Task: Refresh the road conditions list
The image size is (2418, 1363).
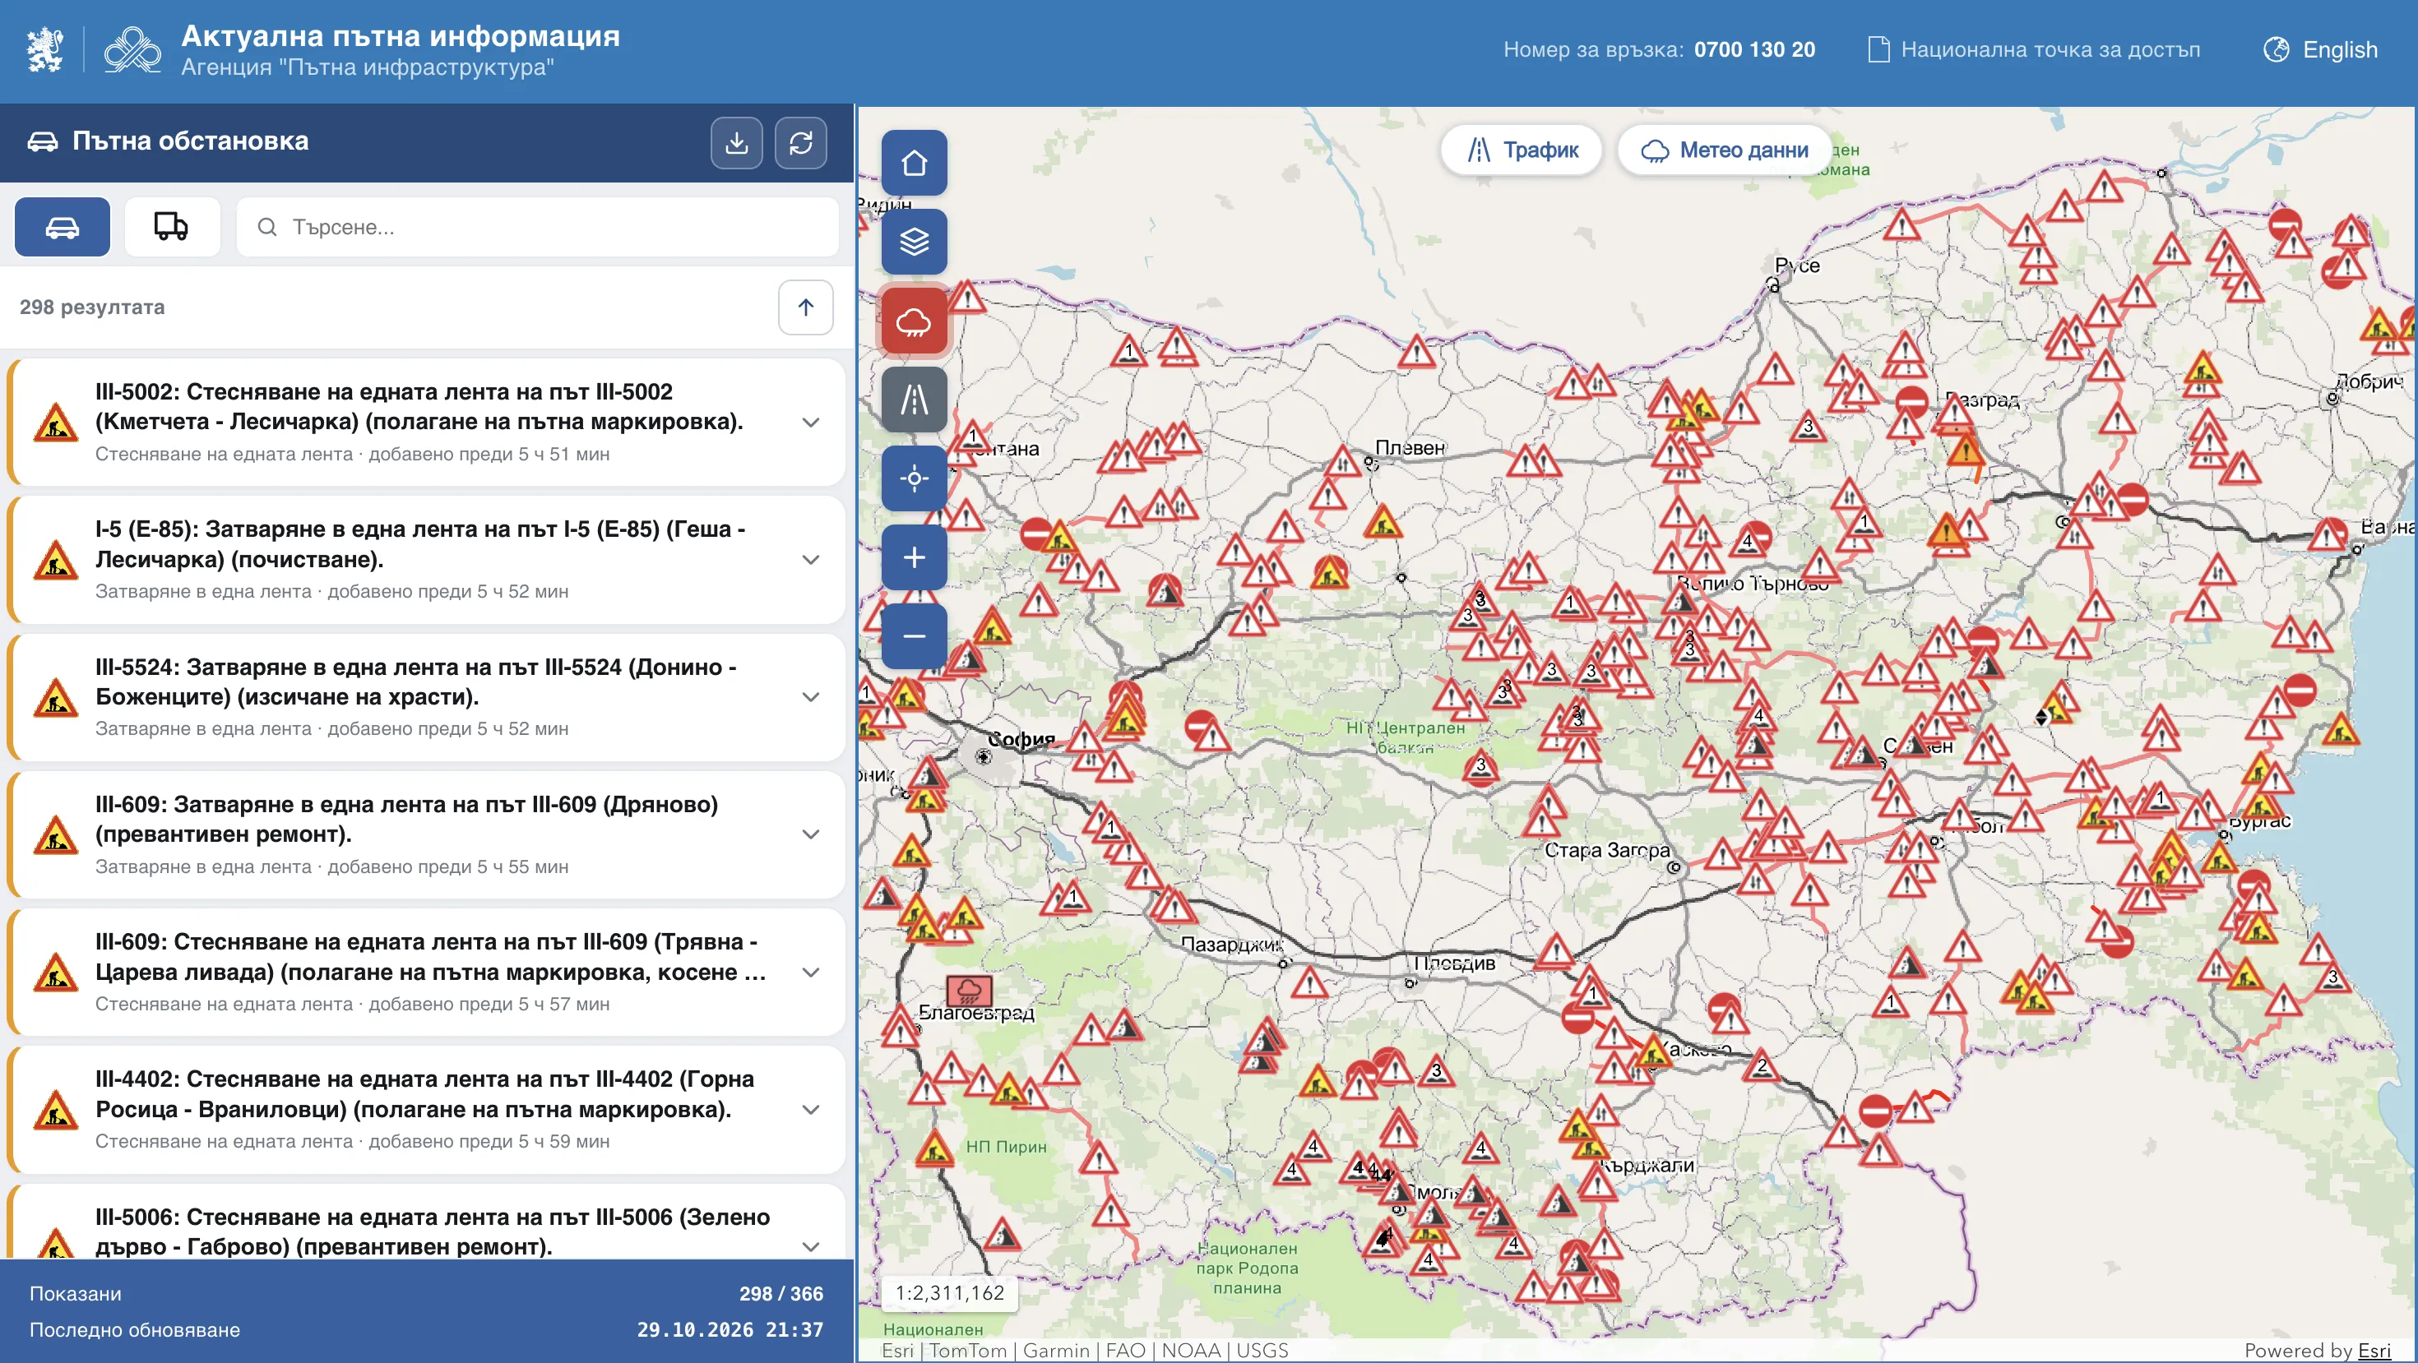Action: [801, 142]
